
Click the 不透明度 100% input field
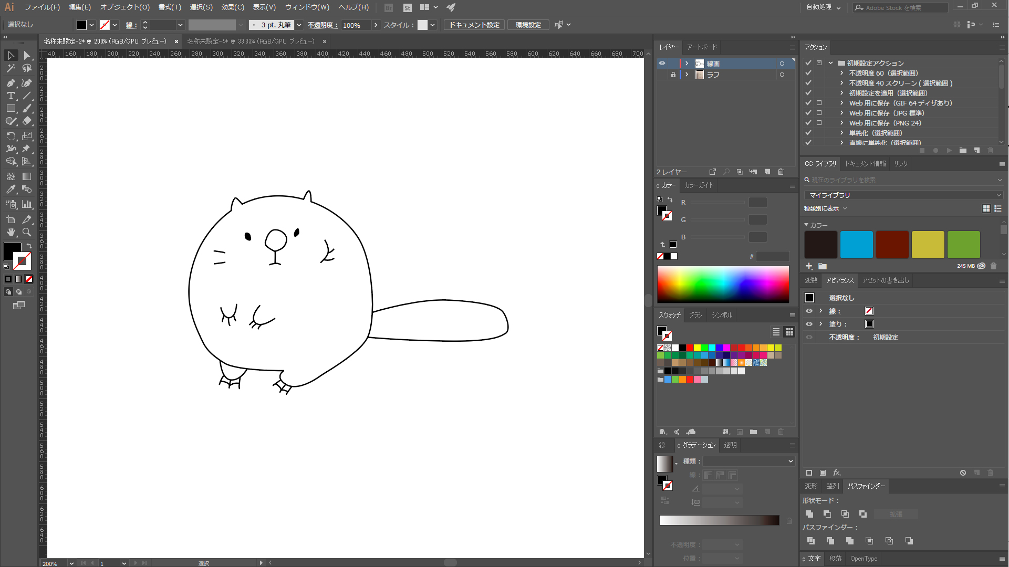click(x=356, y=25)
